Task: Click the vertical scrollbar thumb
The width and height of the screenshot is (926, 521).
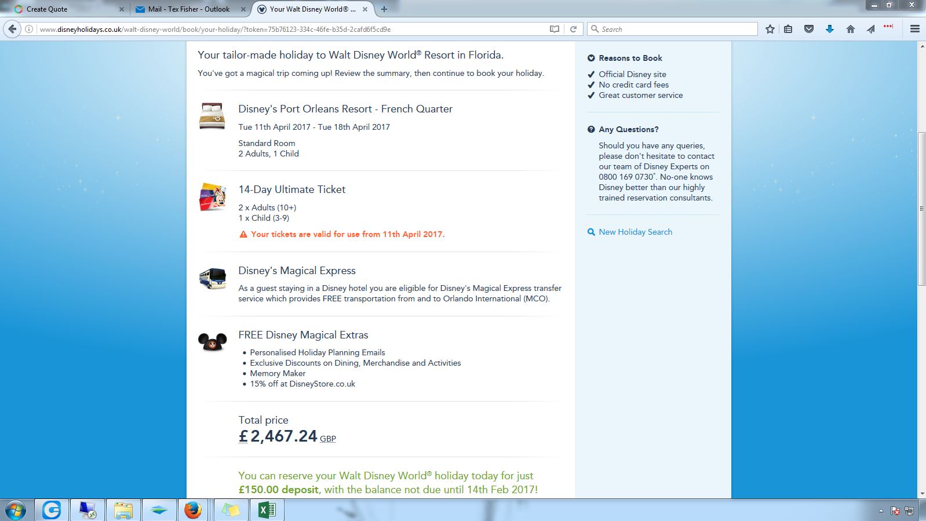Action: (921, 209)
